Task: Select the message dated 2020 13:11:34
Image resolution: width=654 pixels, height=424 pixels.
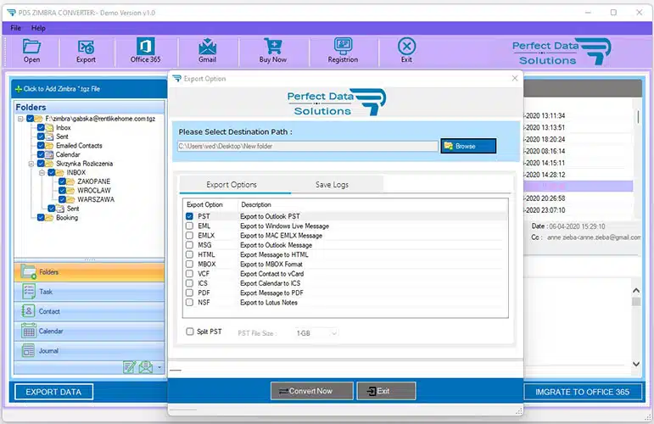Action: 579,115
